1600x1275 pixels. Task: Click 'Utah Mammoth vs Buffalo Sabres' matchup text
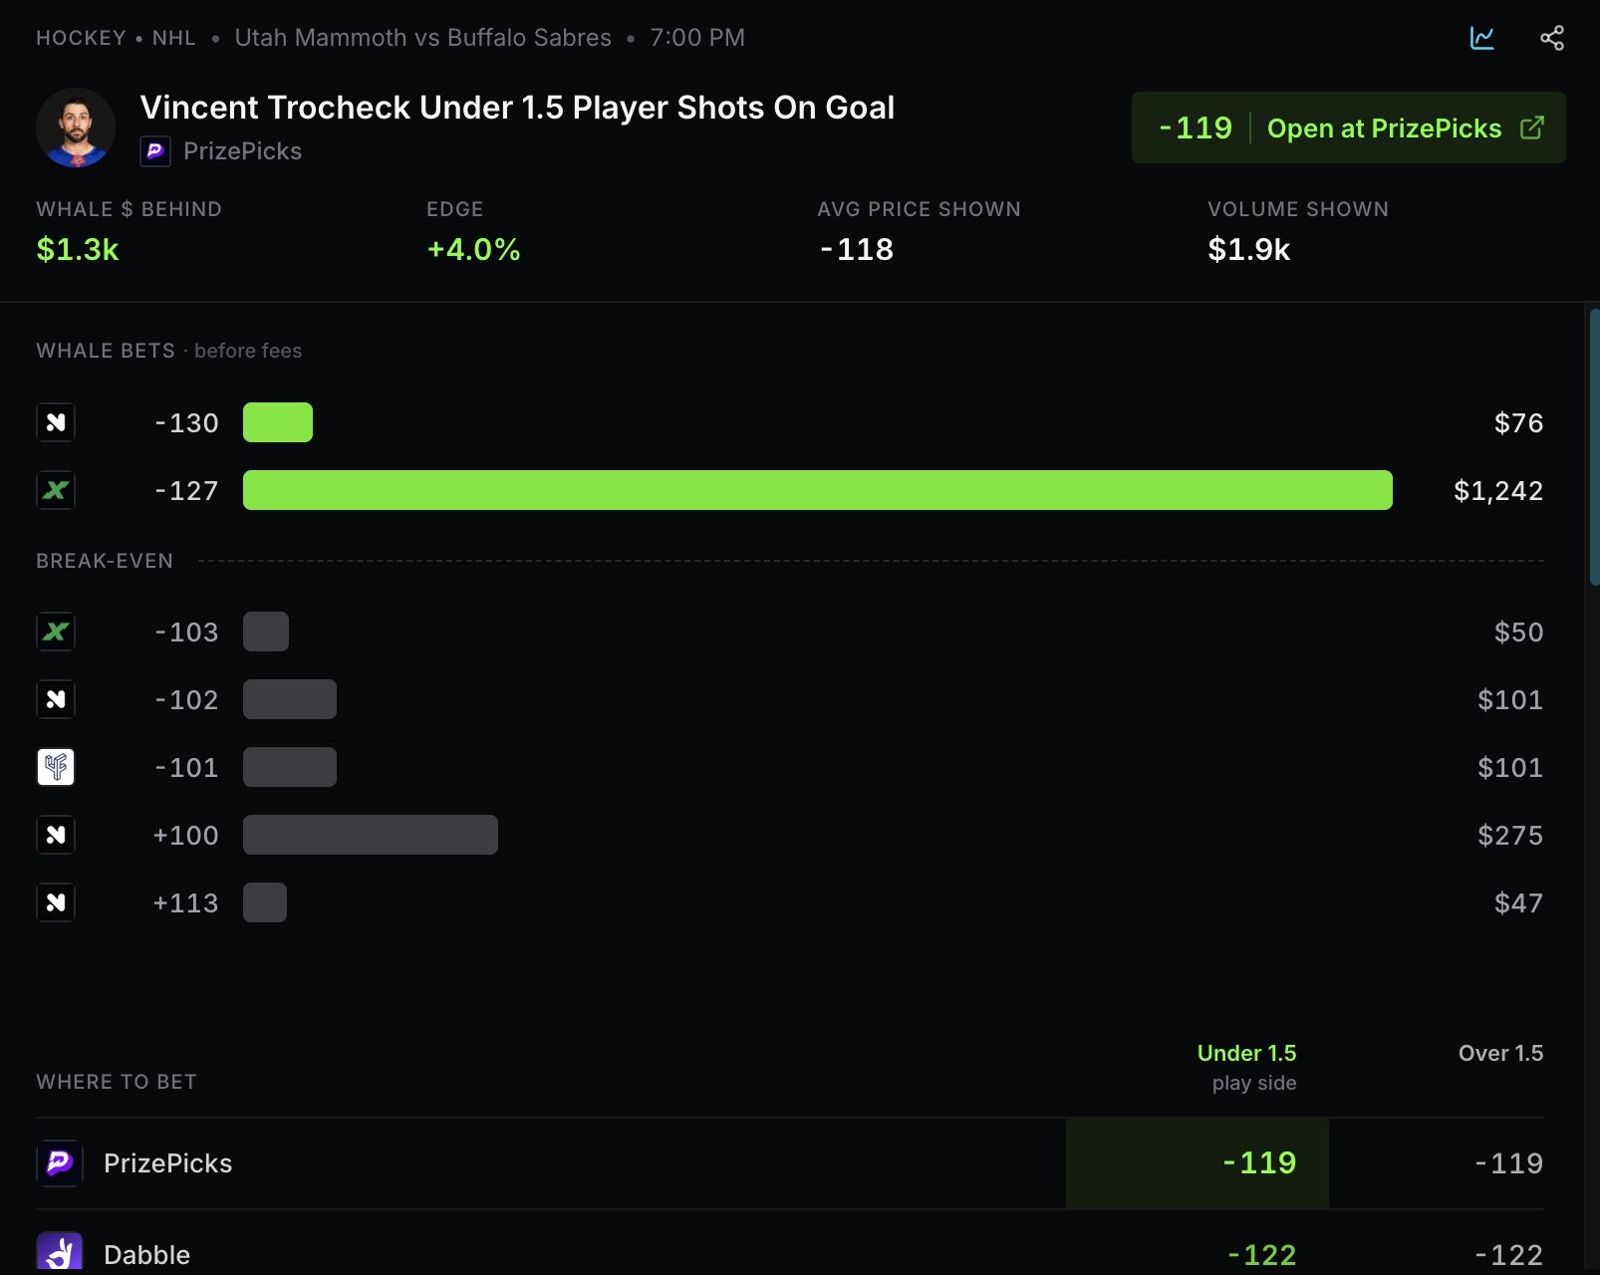point(422,38)
